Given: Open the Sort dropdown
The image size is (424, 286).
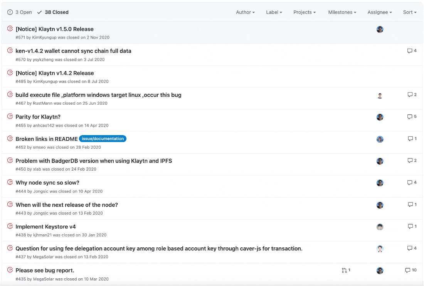Looking at the screenshot, I should 410,12.
